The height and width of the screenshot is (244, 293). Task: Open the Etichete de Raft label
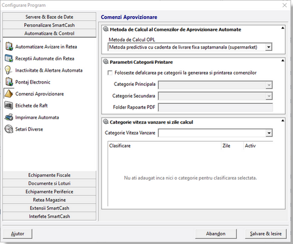pos(32,106)
